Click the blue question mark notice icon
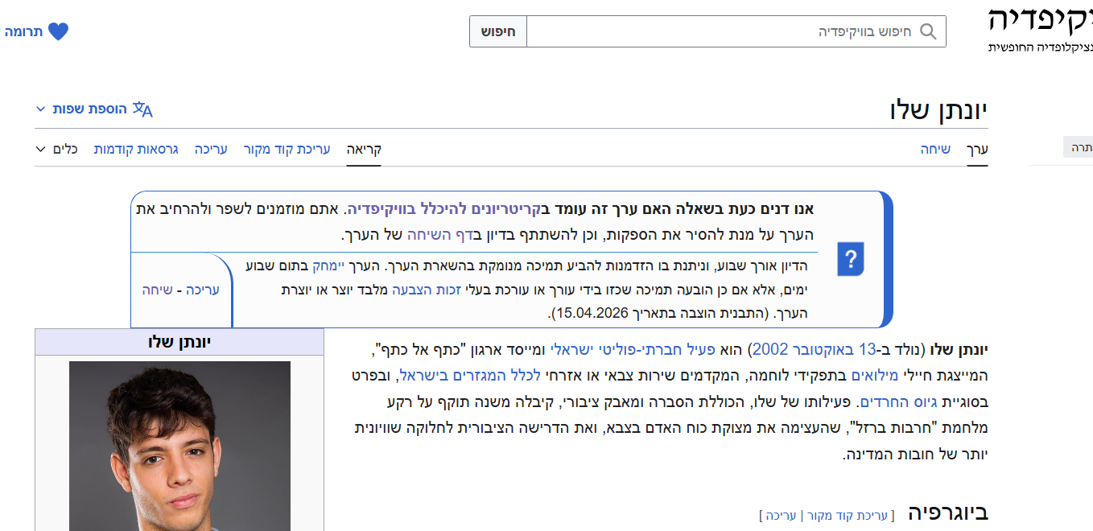This screenshot has width=1093, height=531. tap(850, 259)
